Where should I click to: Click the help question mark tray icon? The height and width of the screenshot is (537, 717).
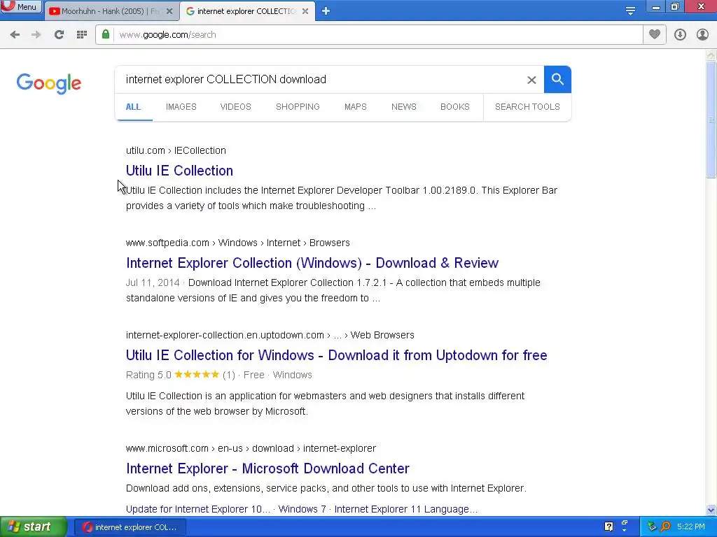tap(608, 527)
